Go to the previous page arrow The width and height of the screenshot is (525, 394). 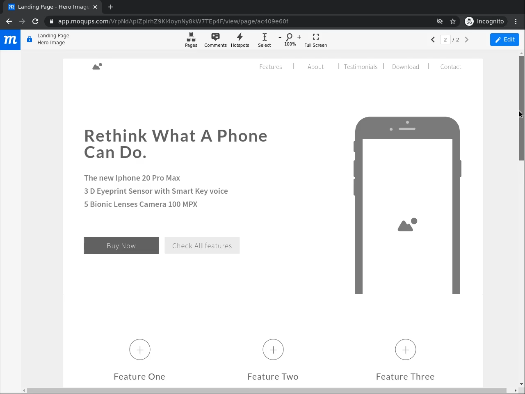pos(433,40)
